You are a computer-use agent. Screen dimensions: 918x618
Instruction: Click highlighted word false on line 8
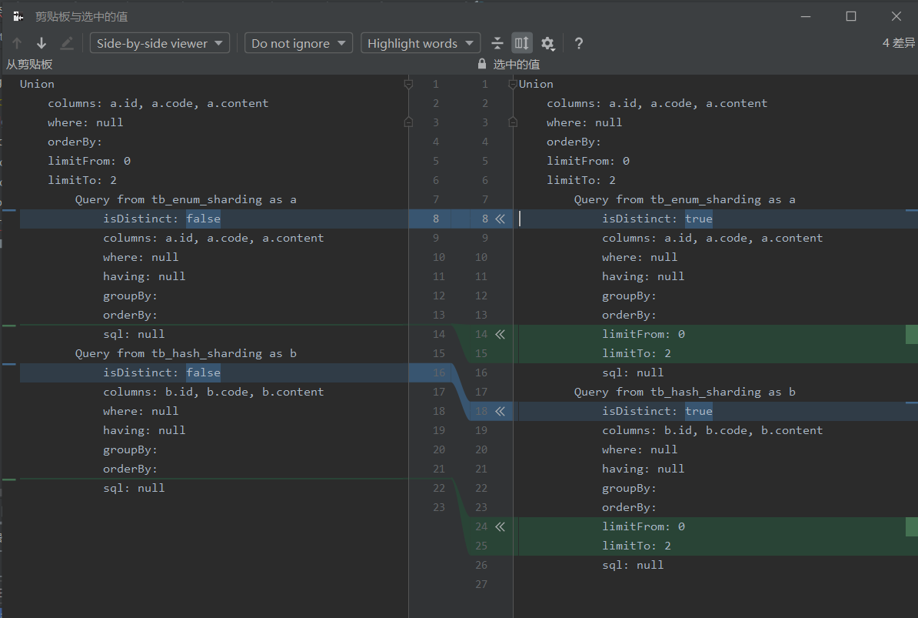point(203,219)
